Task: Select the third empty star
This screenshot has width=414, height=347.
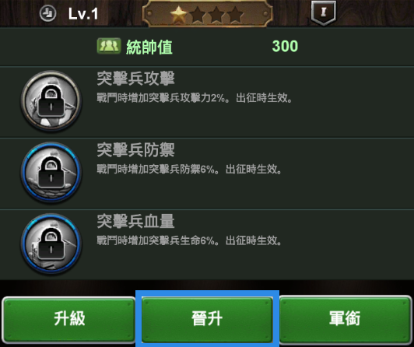Action: point(216,15)
